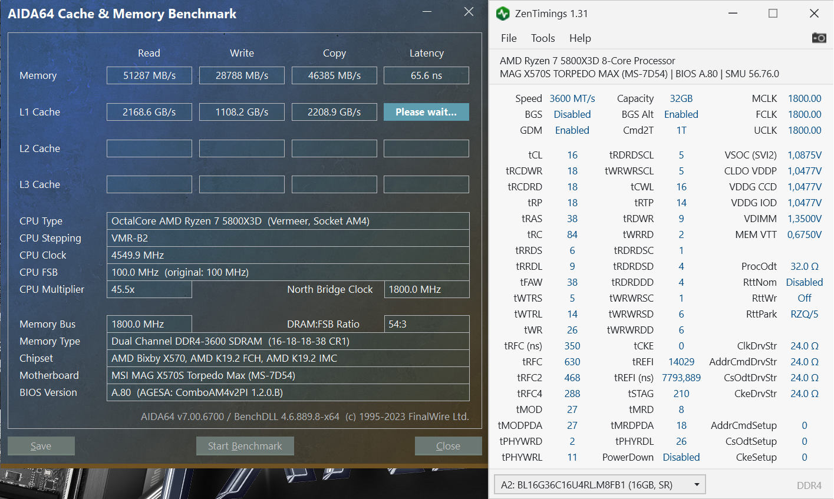The image size is (834, 499).
Task: Click the AIDA64 version text at bottom
Action: 305,417
